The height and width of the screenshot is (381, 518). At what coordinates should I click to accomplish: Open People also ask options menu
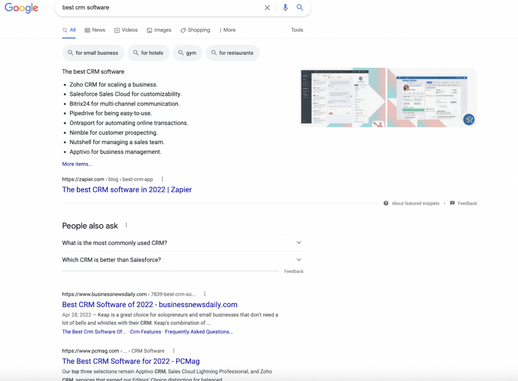click(126, 225)
